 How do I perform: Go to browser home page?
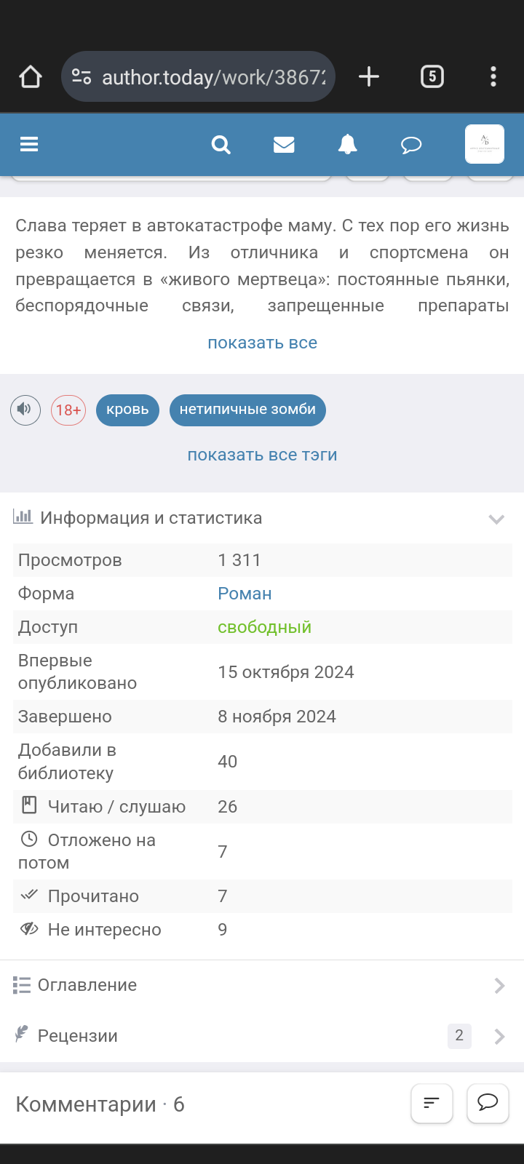[x=31, y=76]
